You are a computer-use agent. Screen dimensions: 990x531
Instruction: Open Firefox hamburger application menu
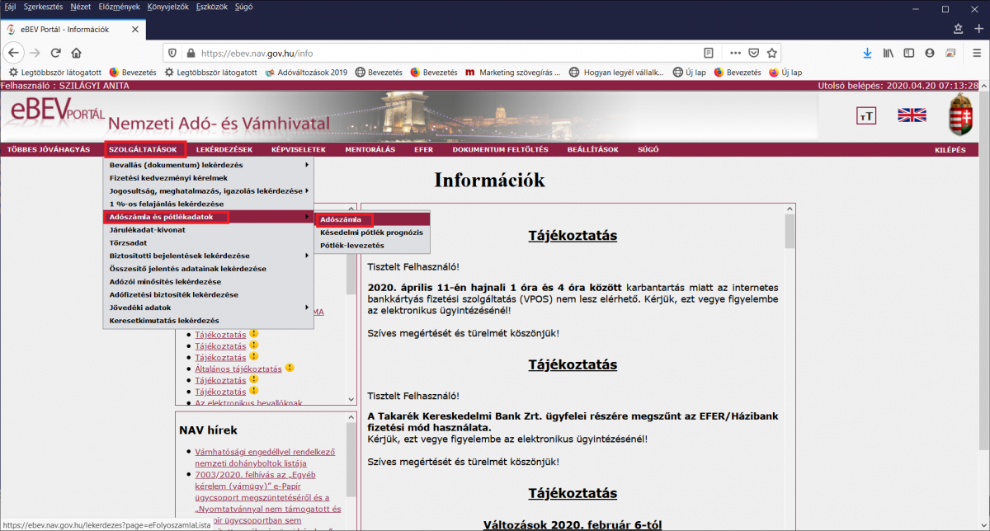pyautogui.click(x=976, y=52)
